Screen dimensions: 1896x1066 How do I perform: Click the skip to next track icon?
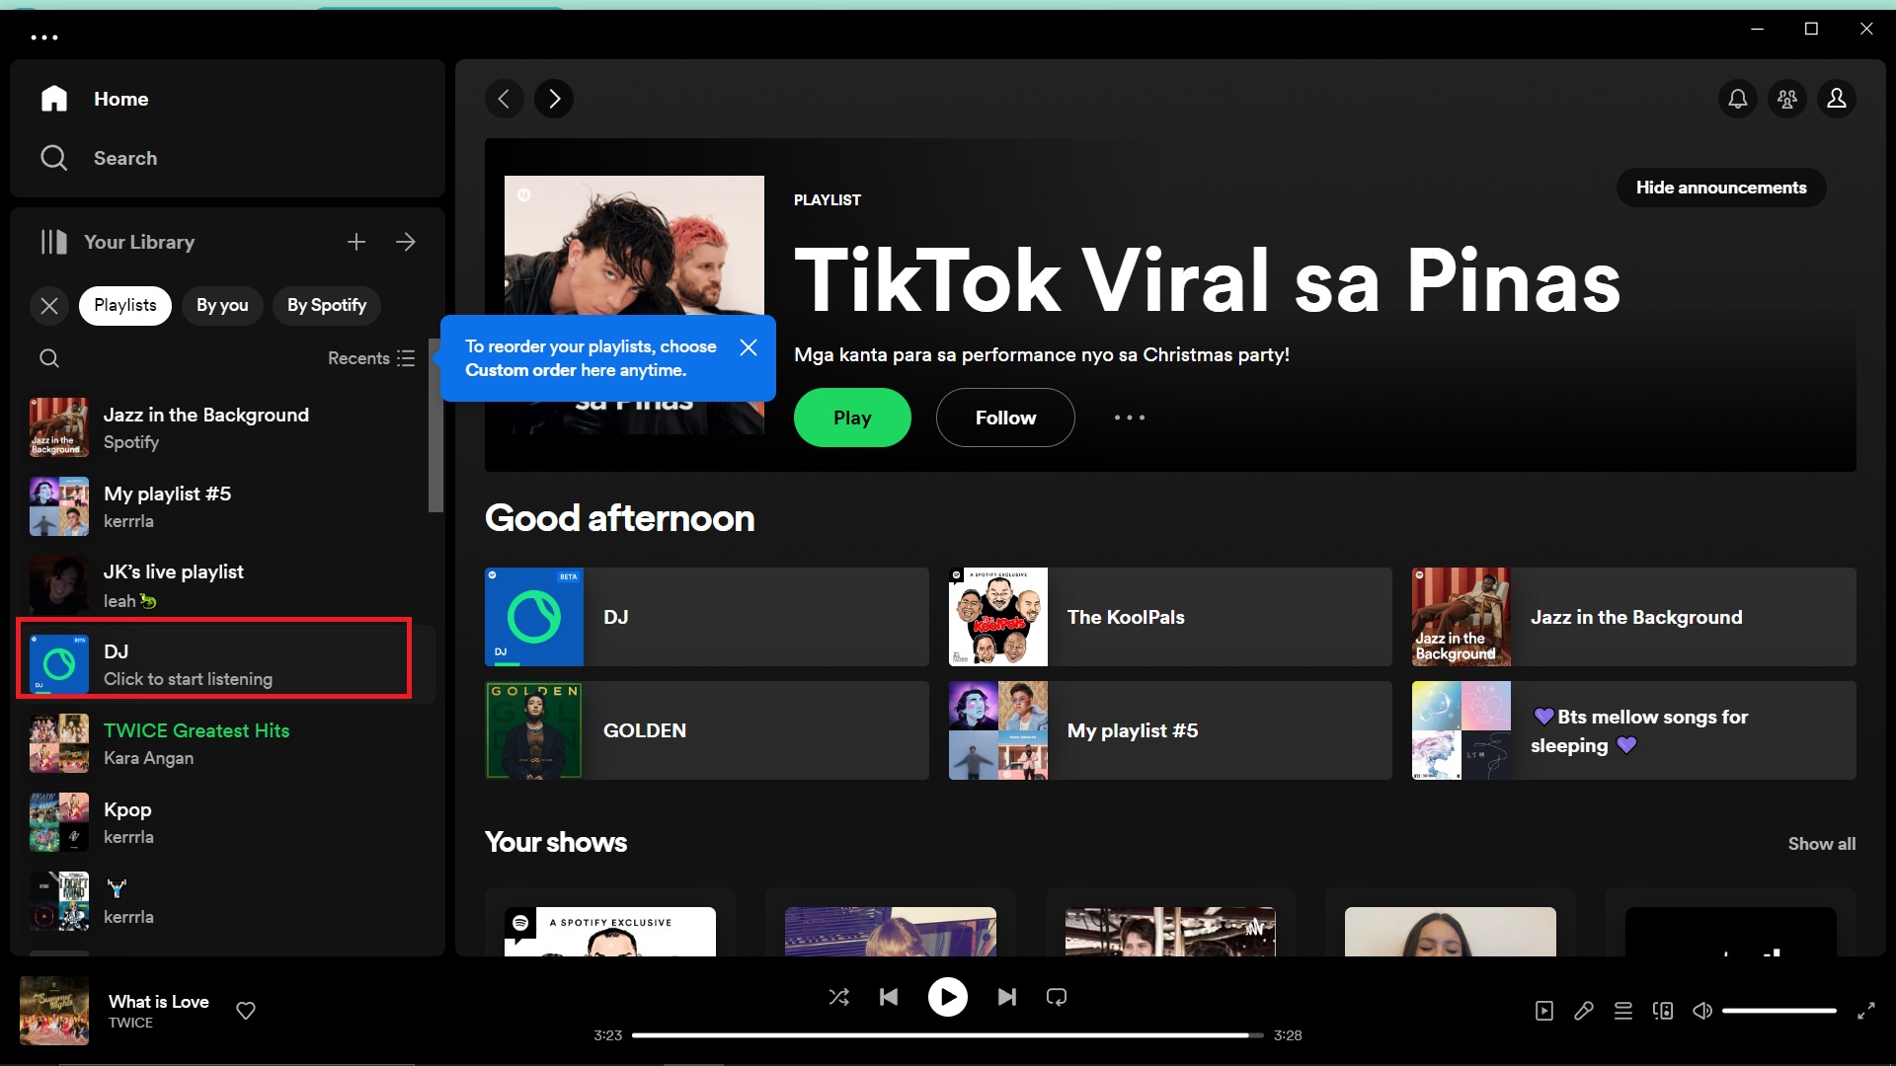point(1005,996)
